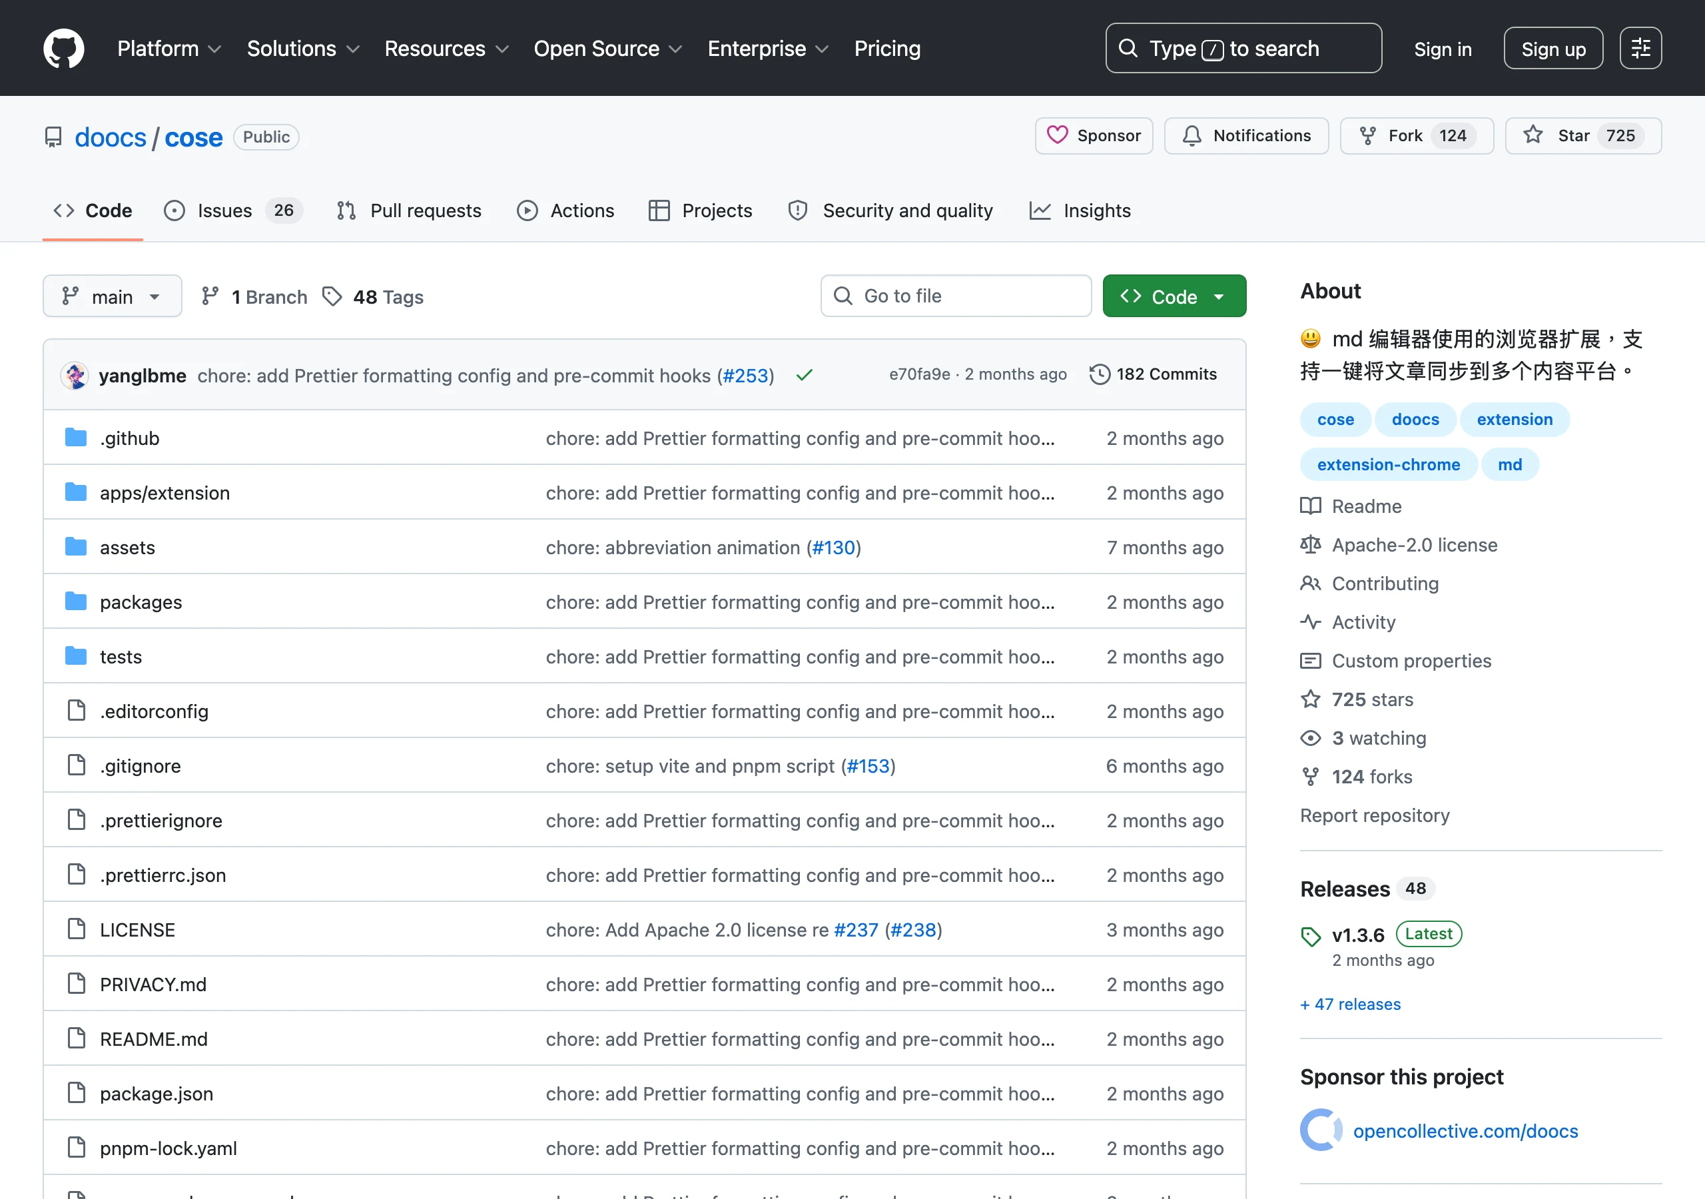Click the Contributing people icon
Viewport: 1705px width, 1199px height.
click(1311, 583)
